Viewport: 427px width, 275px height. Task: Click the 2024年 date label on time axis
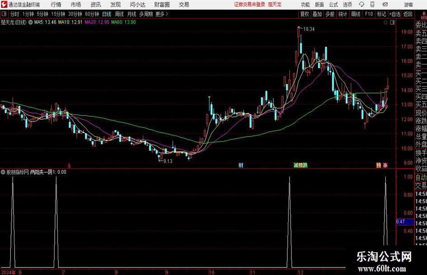click(x=9, y=272)
